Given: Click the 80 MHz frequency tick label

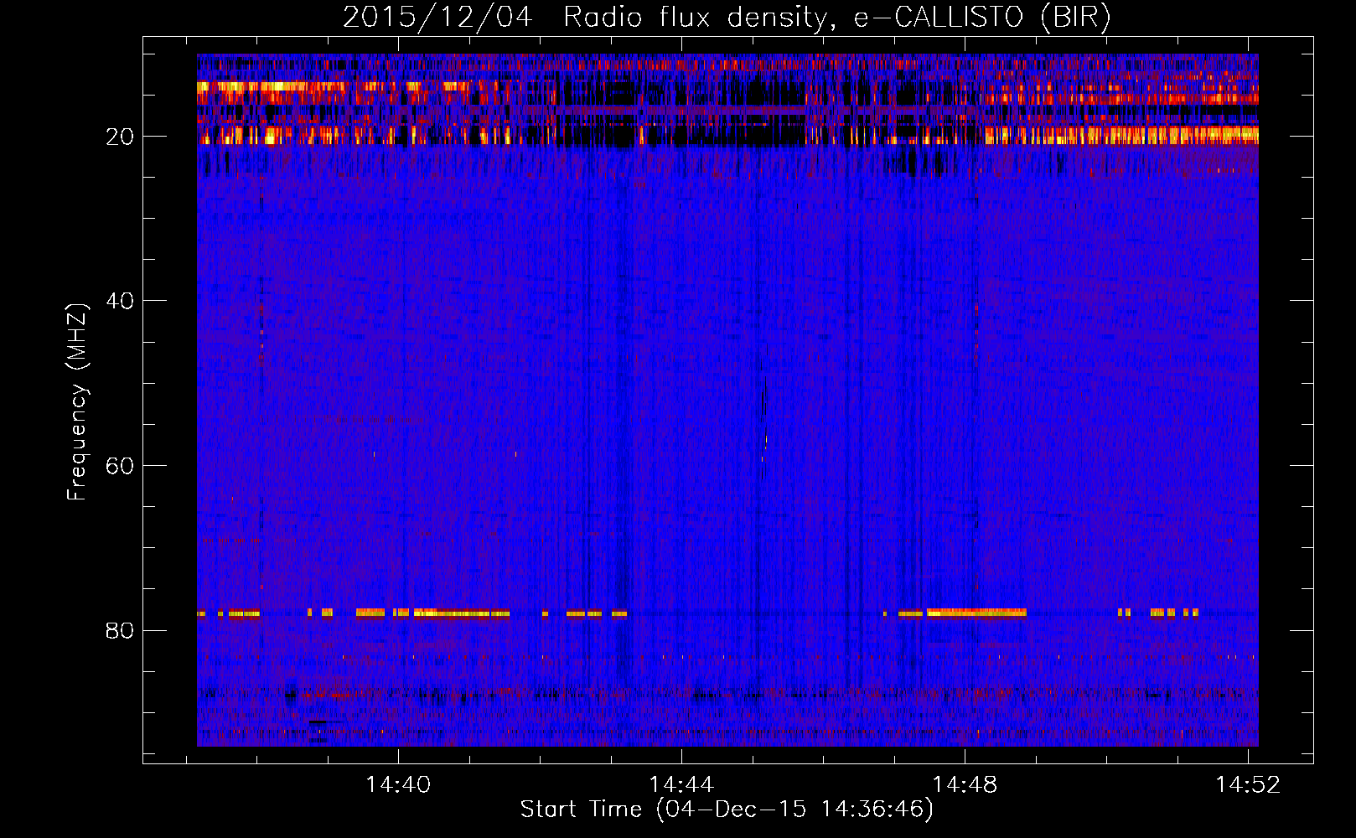Looking at the screenshot, I should 120,630.
